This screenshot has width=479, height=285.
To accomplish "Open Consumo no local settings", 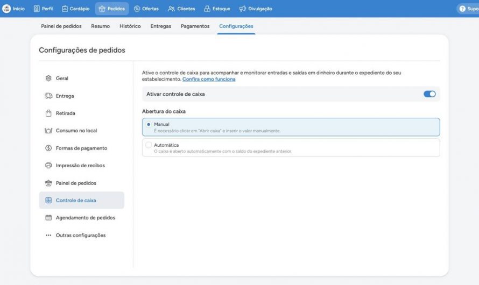I will pyautogui.click(x=82, y=131).
